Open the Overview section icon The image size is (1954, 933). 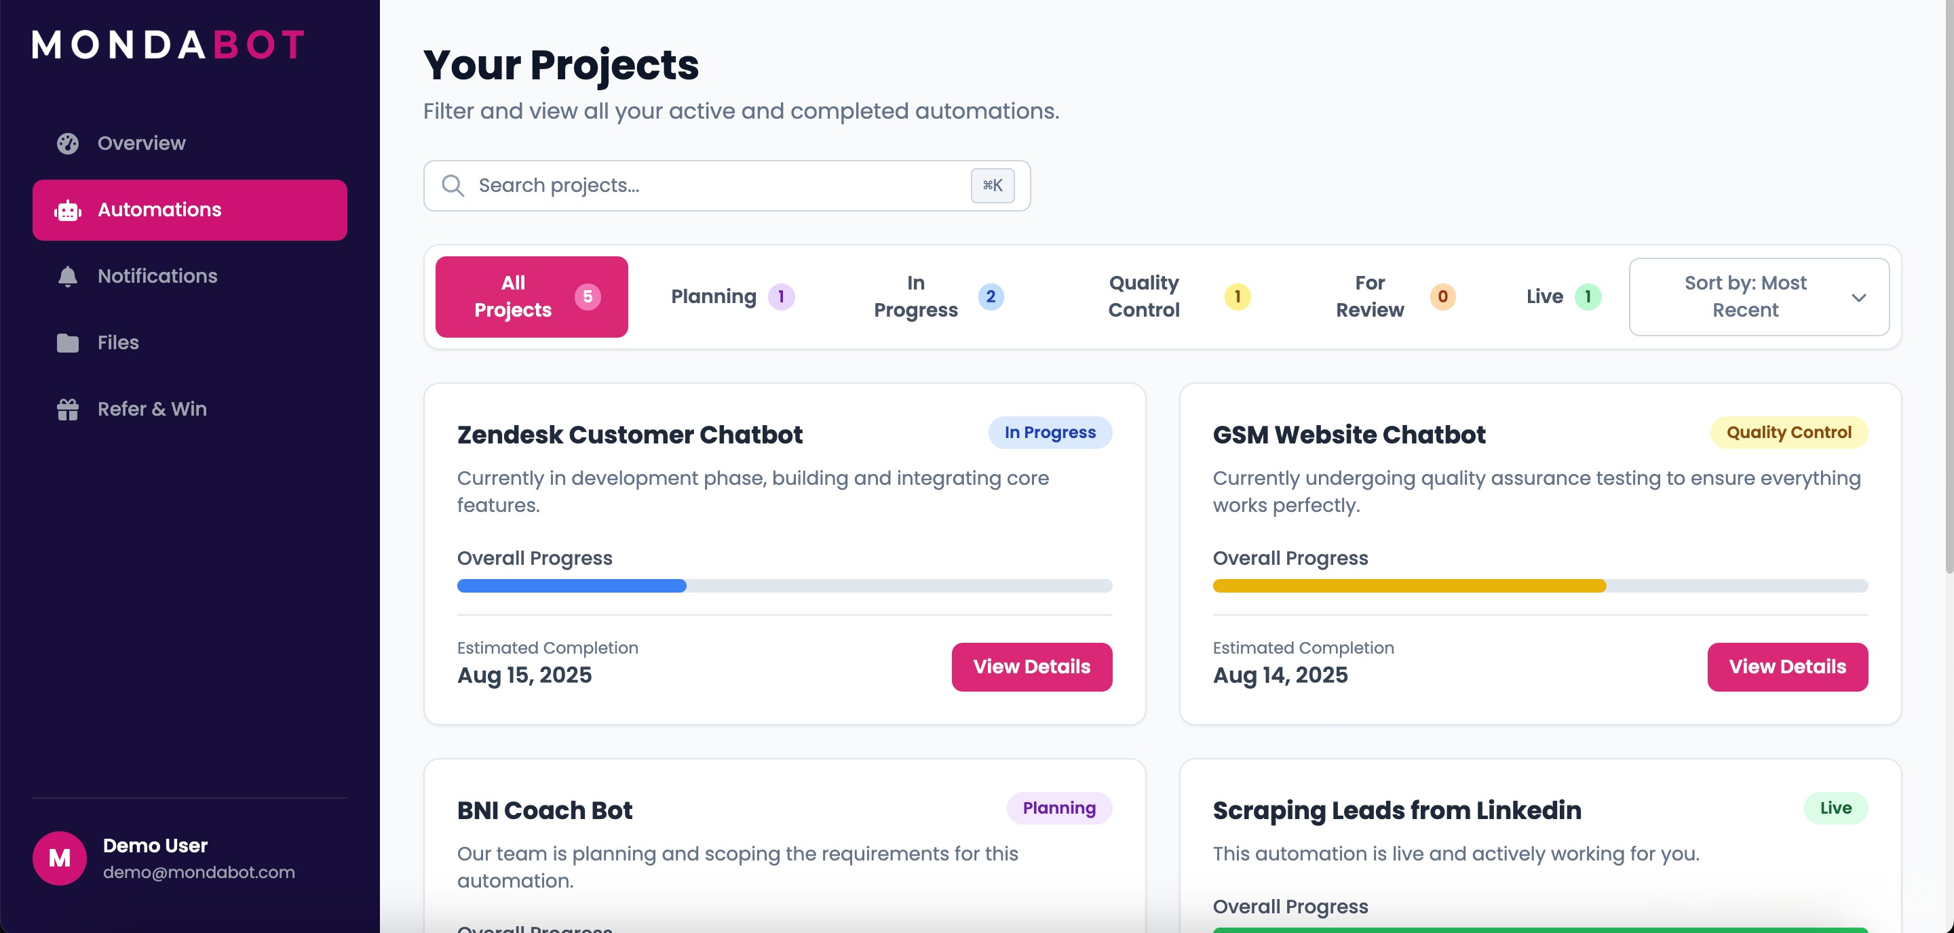[x=68, y=143]
